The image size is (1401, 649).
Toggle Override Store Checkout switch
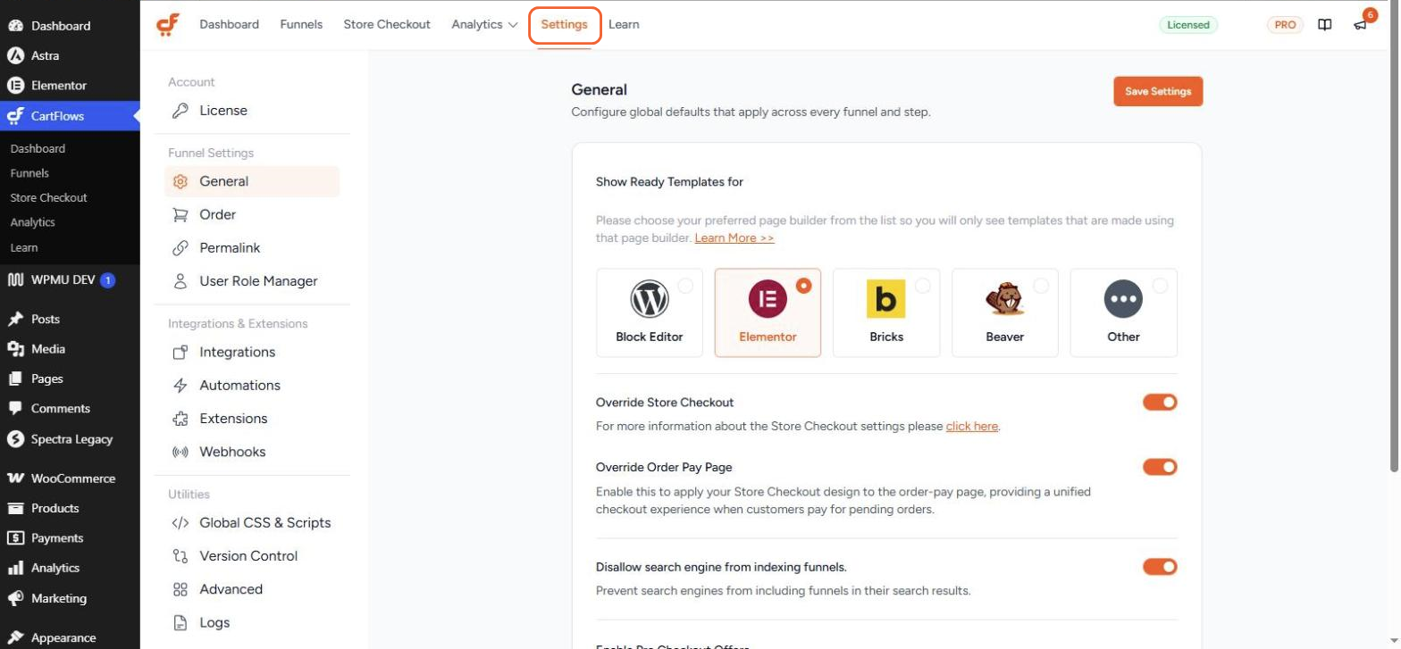point(1160,403)
